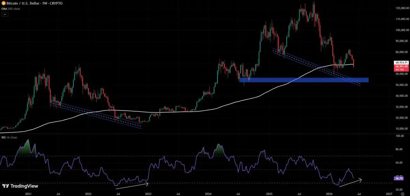Click the Bitcoin symbol logo icon
The width and height of the screenshot is (410, 196).
[x=3, y=3]
